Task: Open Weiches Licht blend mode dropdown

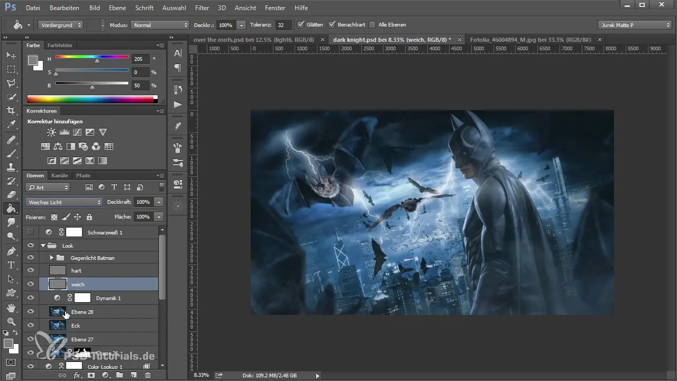Action: 63,202
